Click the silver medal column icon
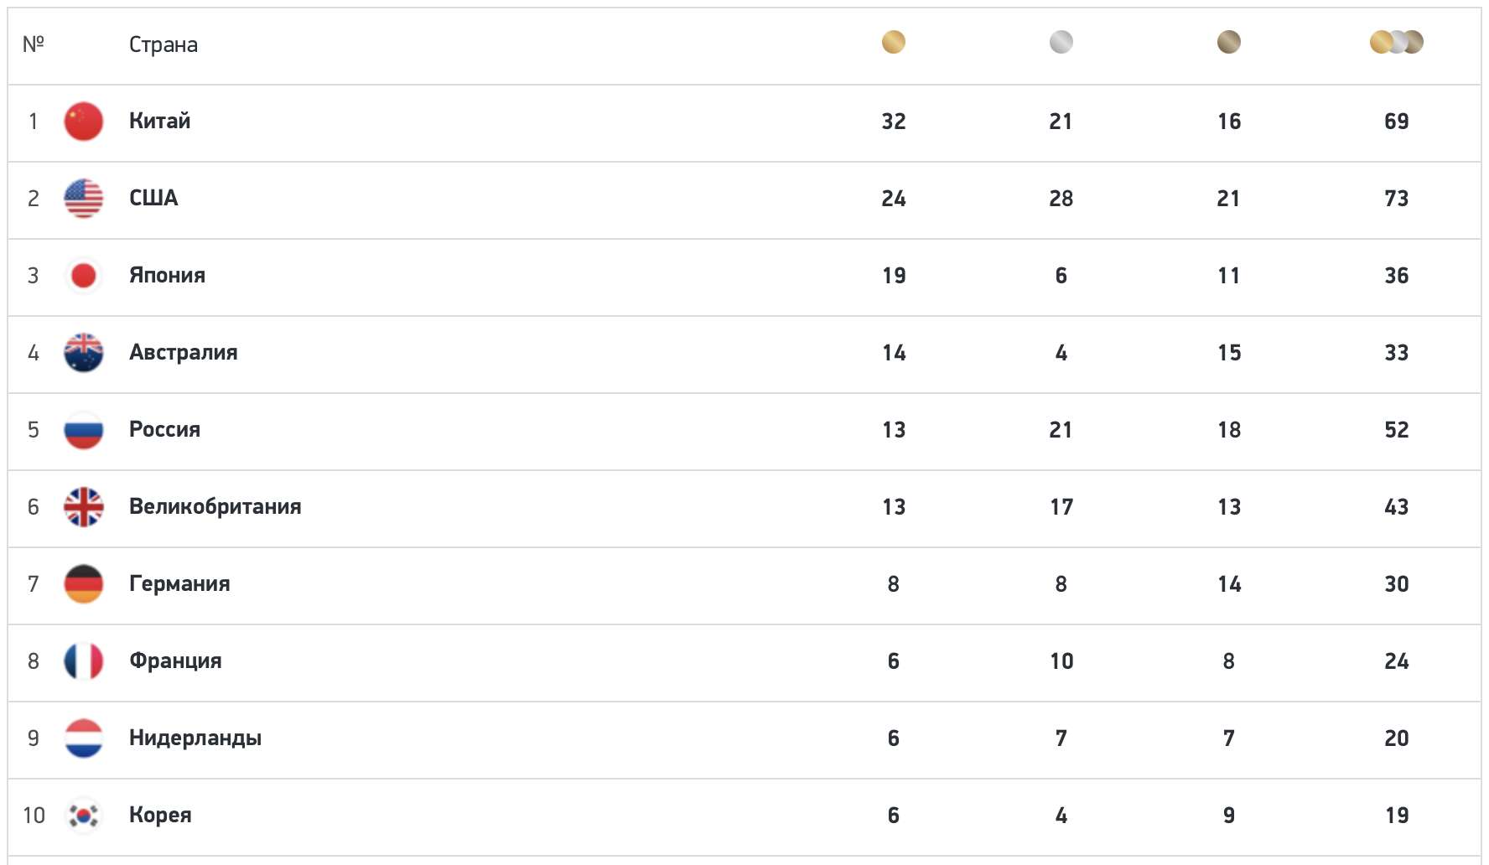Viewport: 1489px width, 865px height. [x=1061, y=42]
